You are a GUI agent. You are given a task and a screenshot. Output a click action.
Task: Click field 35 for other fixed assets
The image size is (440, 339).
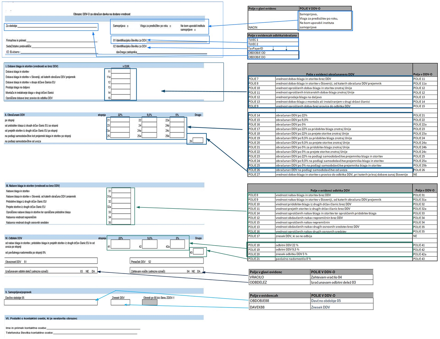click(121, 222)
